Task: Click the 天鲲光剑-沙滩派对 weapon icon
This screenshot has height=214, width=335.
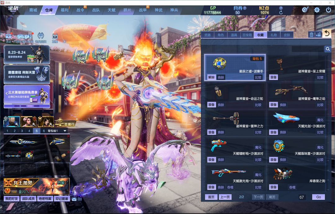Action: (x=286, y=118)
